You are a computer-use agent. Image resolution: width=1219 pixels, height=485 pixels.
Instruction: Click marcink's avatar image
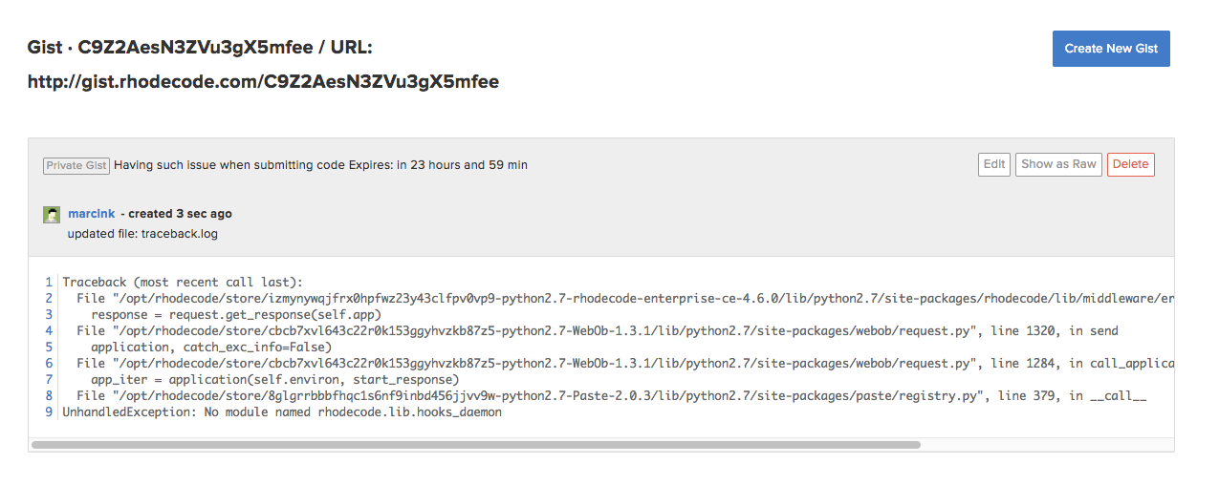[x=52, y=215]
